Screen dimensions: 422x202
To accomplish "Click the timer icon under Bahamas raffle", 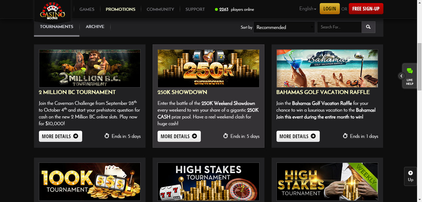I will [x=345, y=136].
